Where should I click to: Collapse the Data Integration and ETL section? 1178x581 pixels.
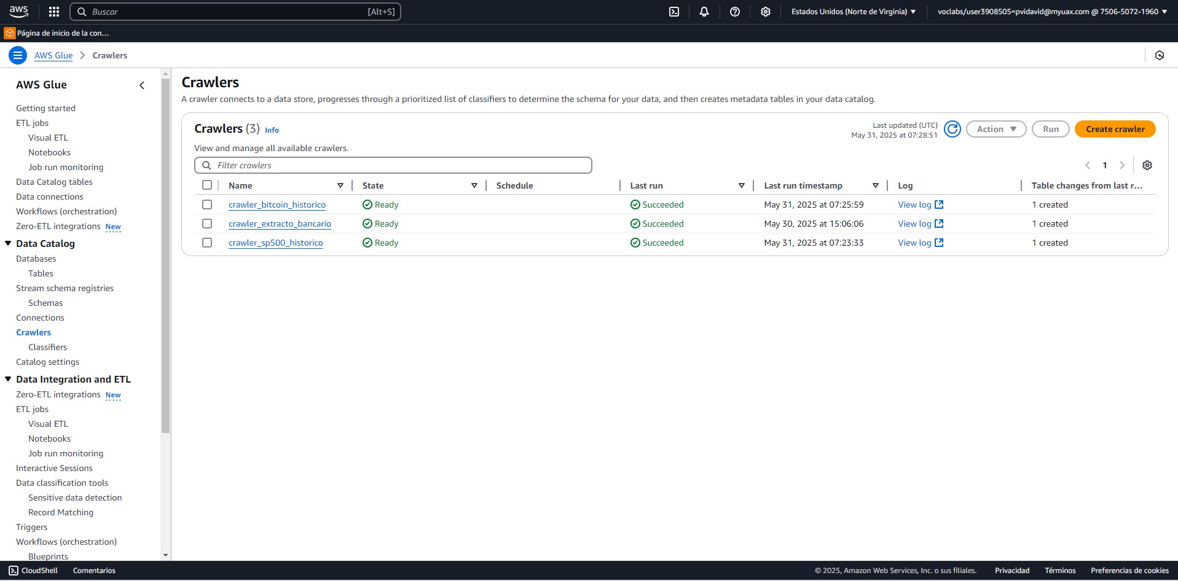point(8,379)
